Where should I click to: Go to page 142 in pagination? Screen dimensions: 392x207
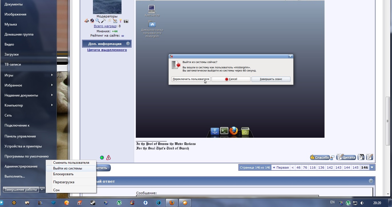[x=330, y=167]
